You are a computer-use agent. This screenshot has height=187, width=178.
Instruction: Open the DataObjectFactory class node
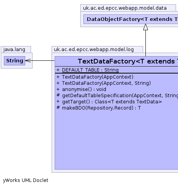(x=131, y=19)
